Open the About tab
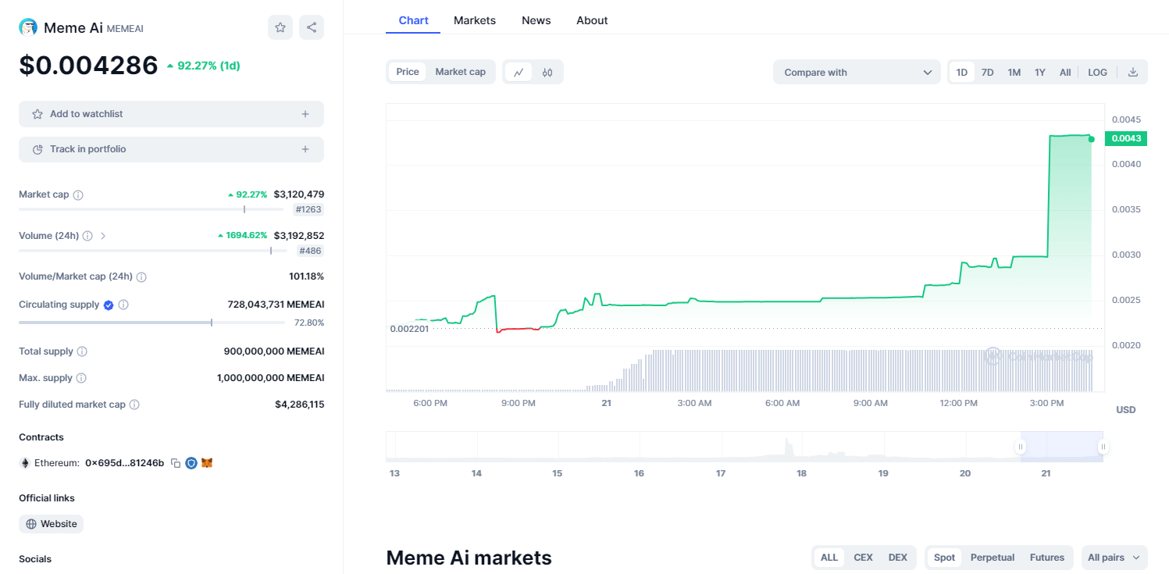The image size is (1169, 574). click(592, 20)
